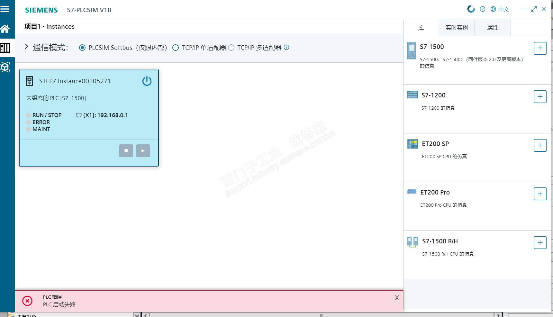The width and height of the screenshot is (553, 317).
Task: Click the ET200 Pro library device icon
Action: 412,192
